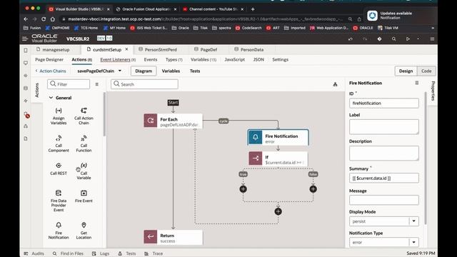The image size is (457, 257).
Task: Close the curdstmtSetup editor tab
Action: tap(127, 49)
